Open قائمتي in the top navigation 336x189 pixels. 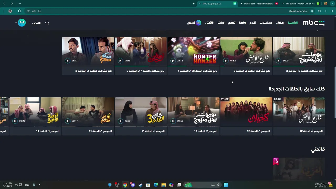[209, 23]
